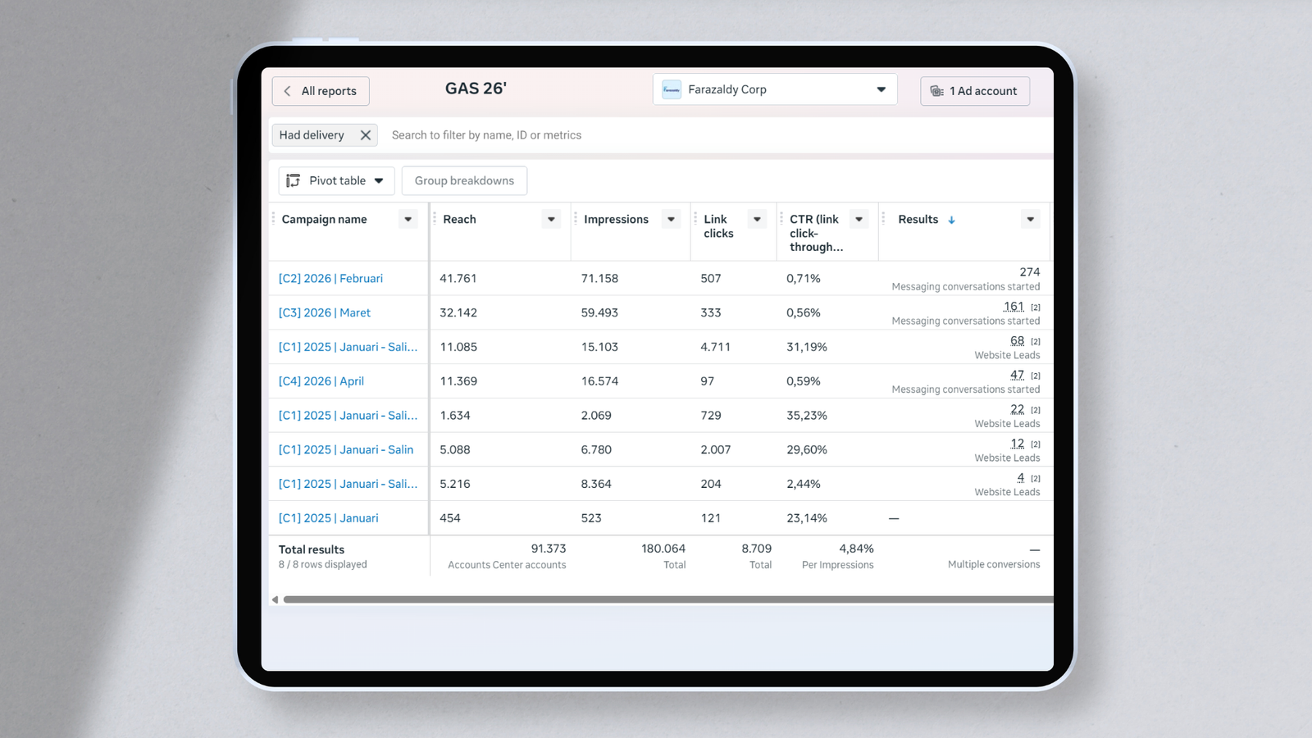Click the [2] footnote beside result 4

(x=1036, y=479)
